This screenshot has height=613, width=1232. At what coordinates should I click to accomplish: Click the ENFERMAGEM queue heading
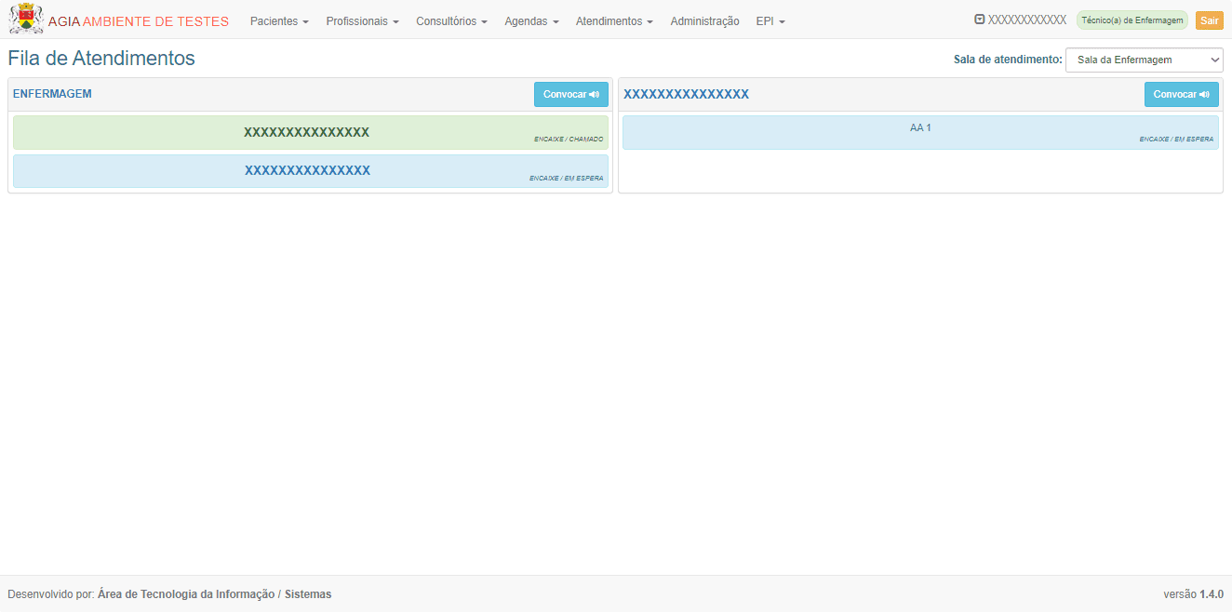click(x=52, y=94)
